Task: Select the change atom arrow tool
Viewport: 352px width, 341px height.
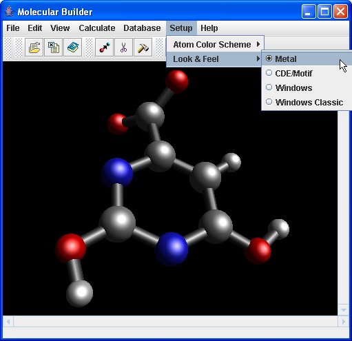Action: click(x=104, y=48)
